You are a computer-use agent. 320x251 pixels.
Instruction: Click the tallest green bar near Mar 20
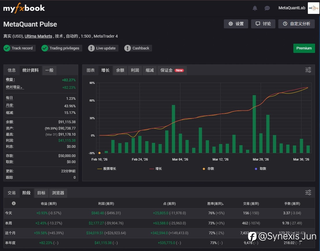pos(254,124)
